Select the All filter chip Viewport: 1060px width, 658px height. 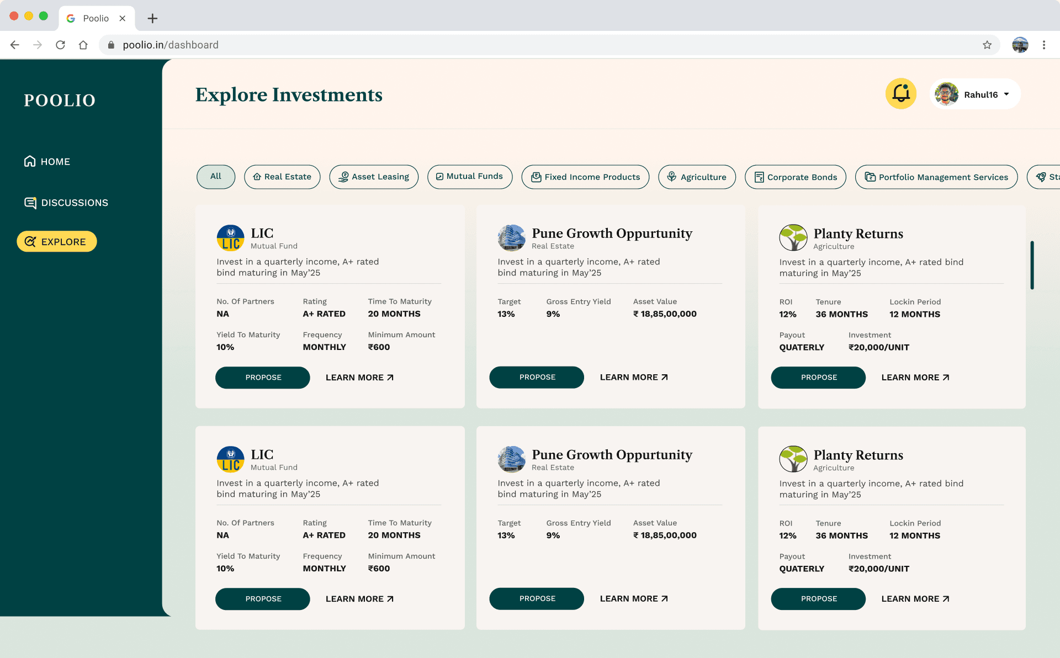point(215,177)
